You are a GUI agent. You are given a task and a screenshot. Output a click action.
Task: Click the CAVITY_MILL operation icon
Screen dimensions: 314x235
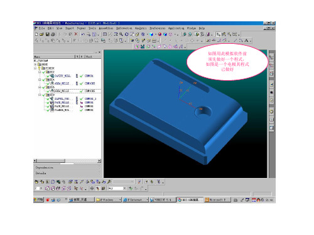pyautogui.click(x=52, y=76)
